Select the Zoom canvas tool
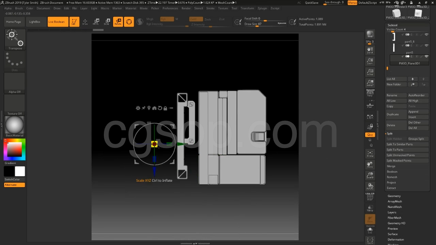Image resolution: width=436 pixels, height=245 pixels. tap(370, 62)
